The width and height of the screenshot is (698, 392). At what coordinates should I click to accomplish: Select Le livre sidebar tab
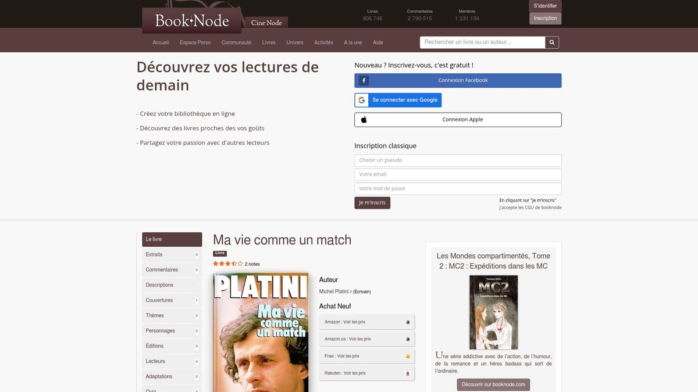[x=172, y=239]
